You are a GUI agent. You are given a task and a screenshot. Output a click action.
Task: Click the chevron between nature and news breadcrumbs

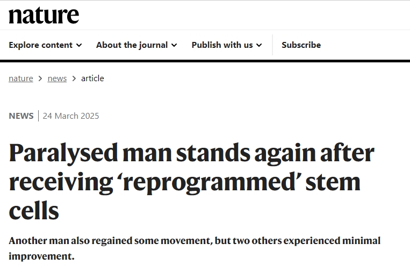(x=40, y=78)
